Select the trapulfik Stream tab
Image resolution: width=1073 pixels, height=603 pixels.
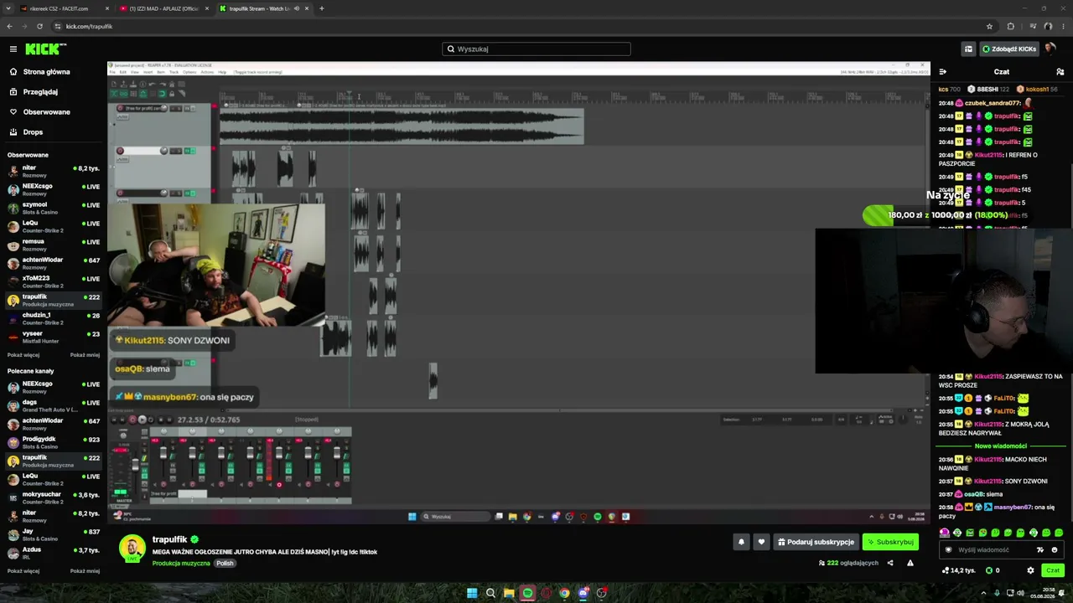point(264,8)
